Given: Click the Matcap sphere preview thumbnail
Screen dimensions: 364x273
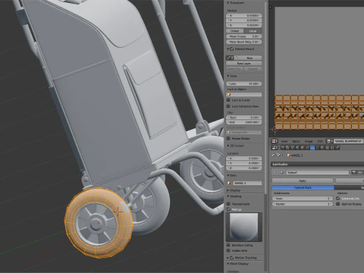Looking at the screenshot, I should click(x=244, y=227).
